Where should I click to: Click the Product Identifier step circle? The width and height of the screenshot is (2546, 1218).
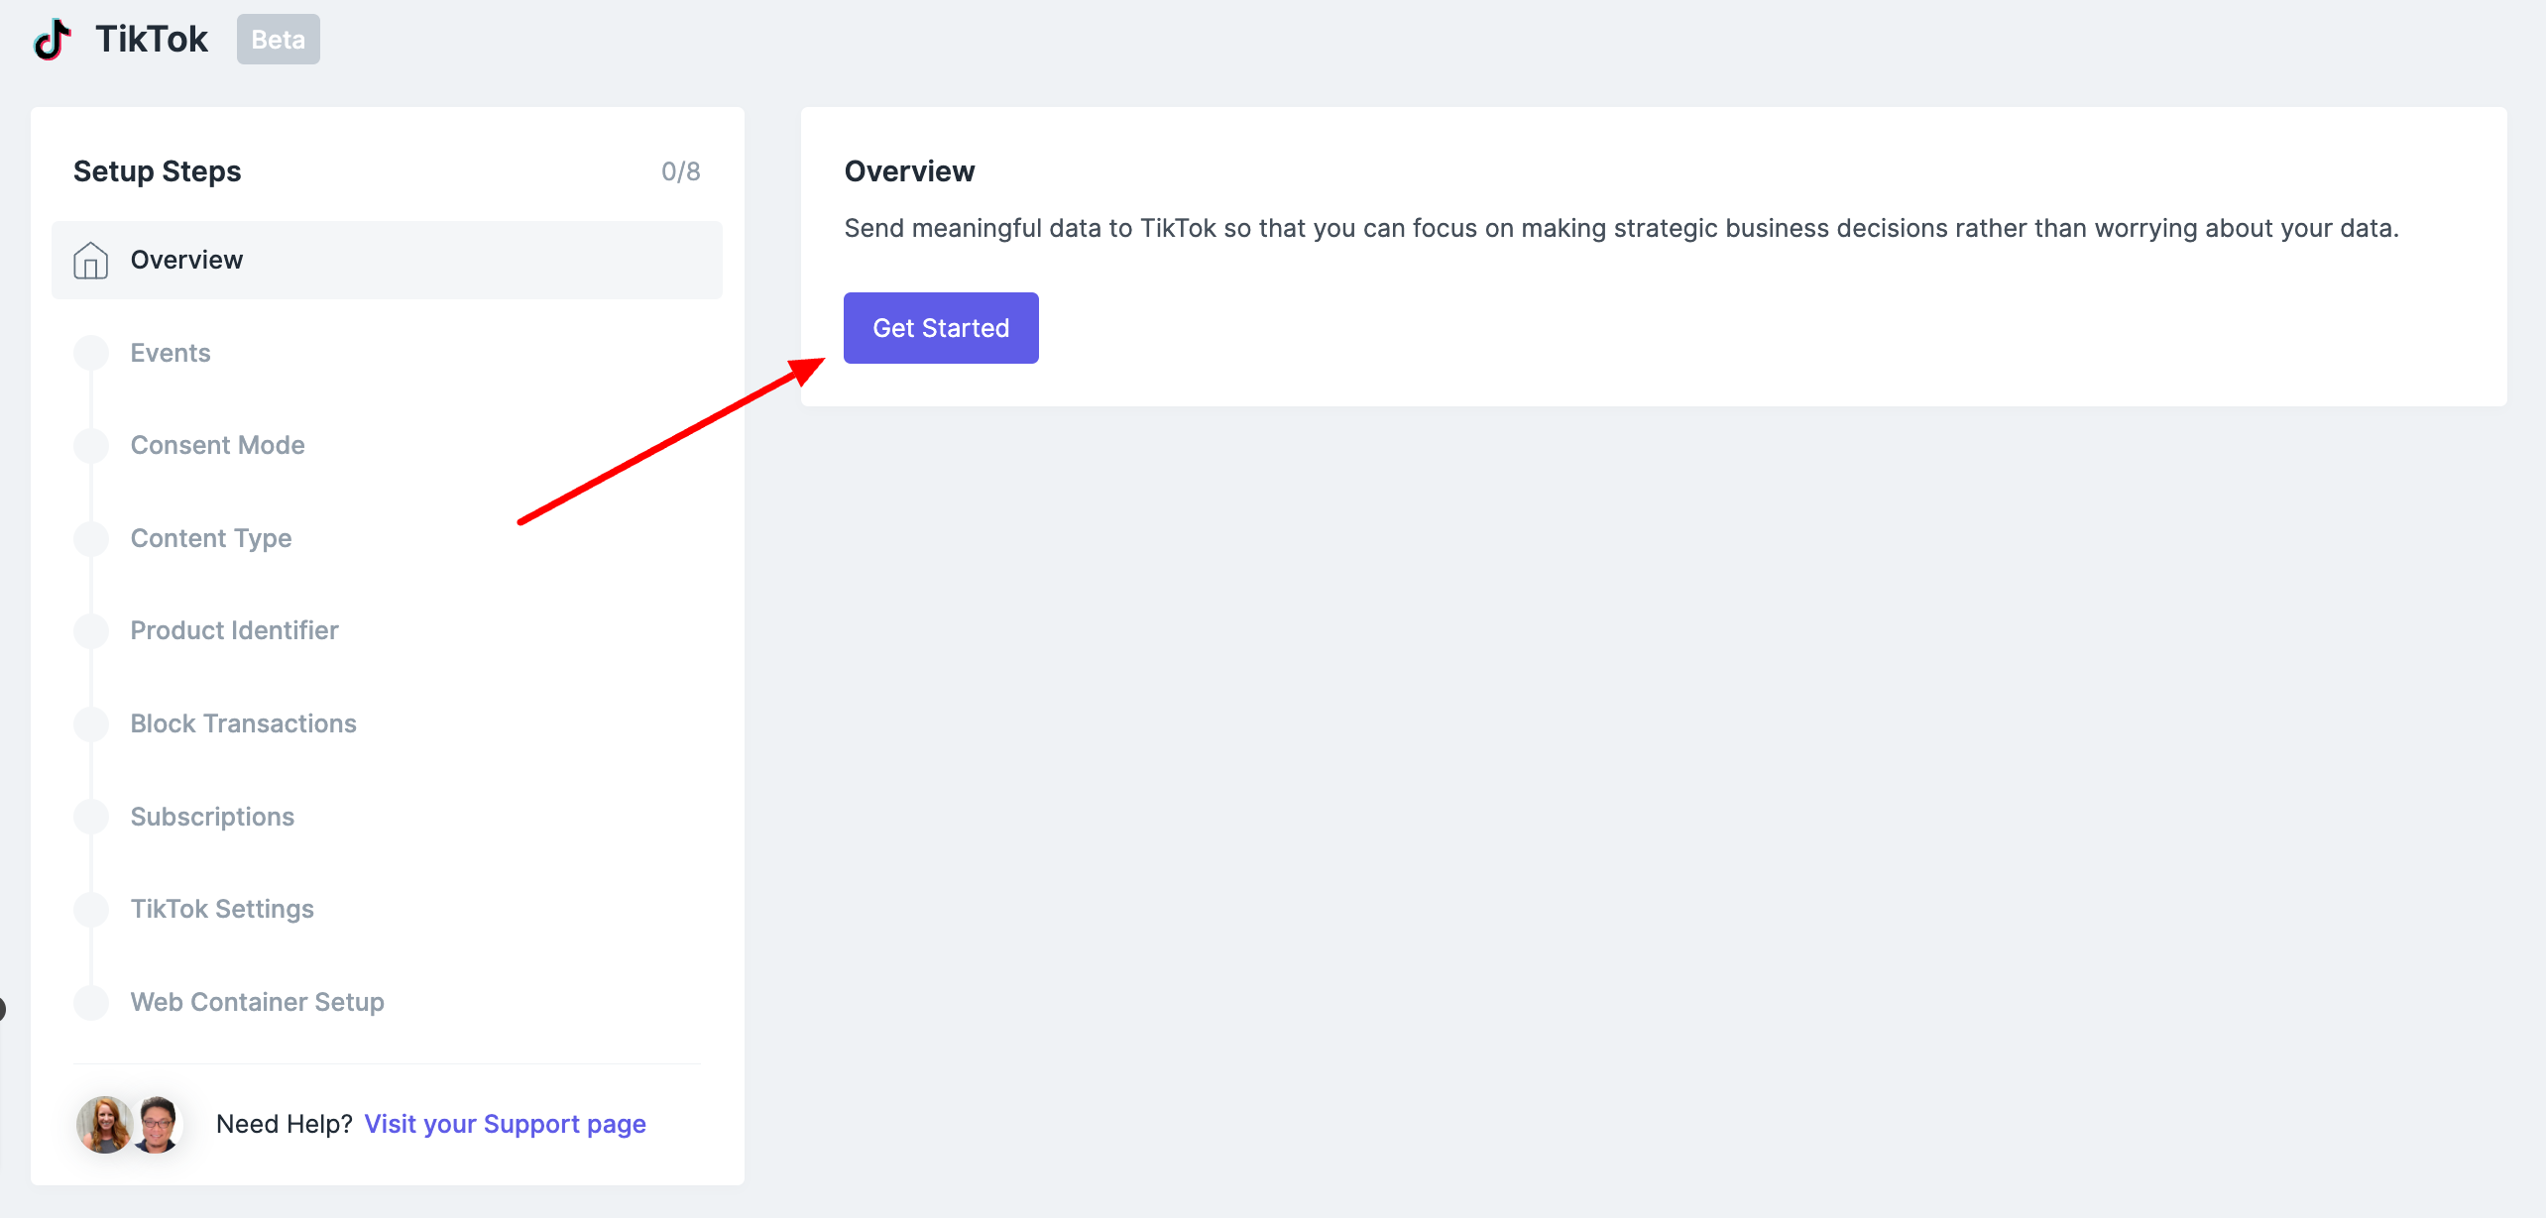click(91, 631)
